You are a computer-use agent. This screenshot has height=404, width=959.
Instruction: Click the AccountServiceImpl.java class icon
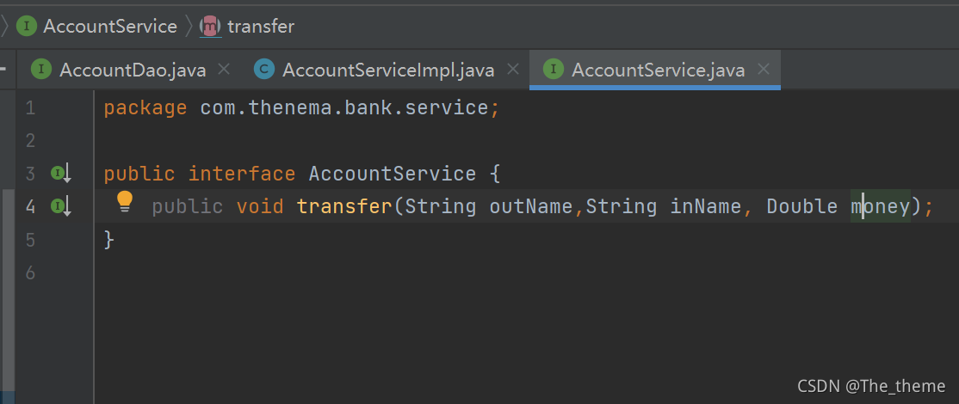(x=264, y=70)
